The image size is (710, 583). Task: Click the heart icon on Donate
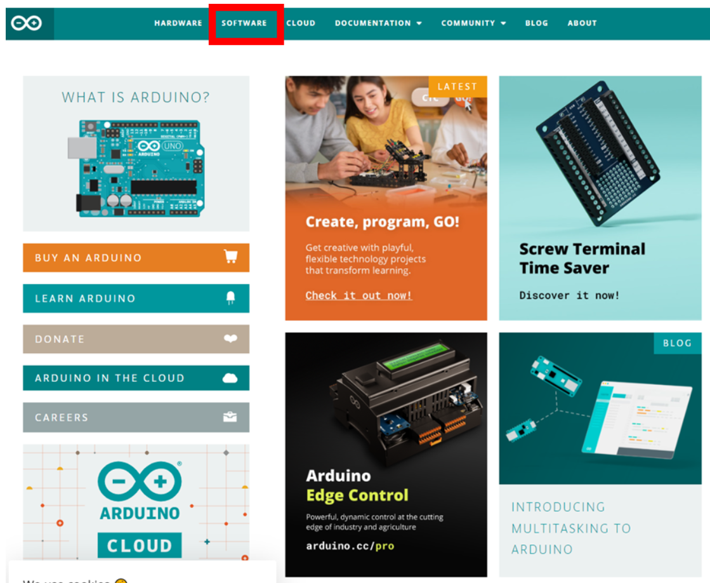[x=230, y=338]
